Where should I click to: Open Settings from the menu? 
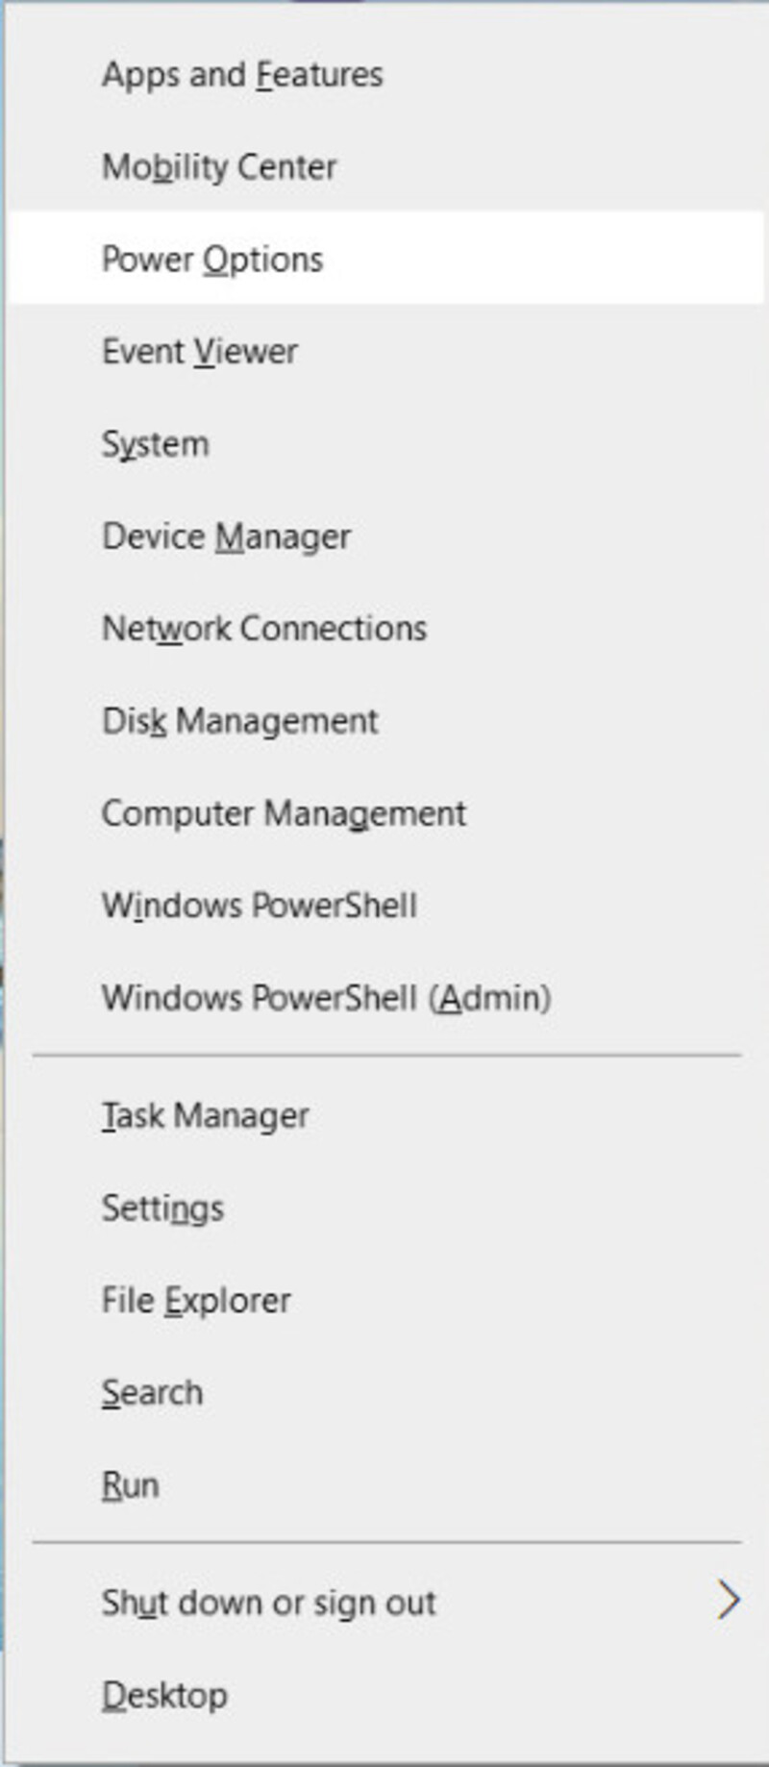pos(385,1207)
